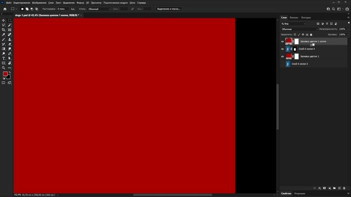This screenshot has width=351, height=197.
Task: Filter layers by pixel layers
Action: point(318,24)
